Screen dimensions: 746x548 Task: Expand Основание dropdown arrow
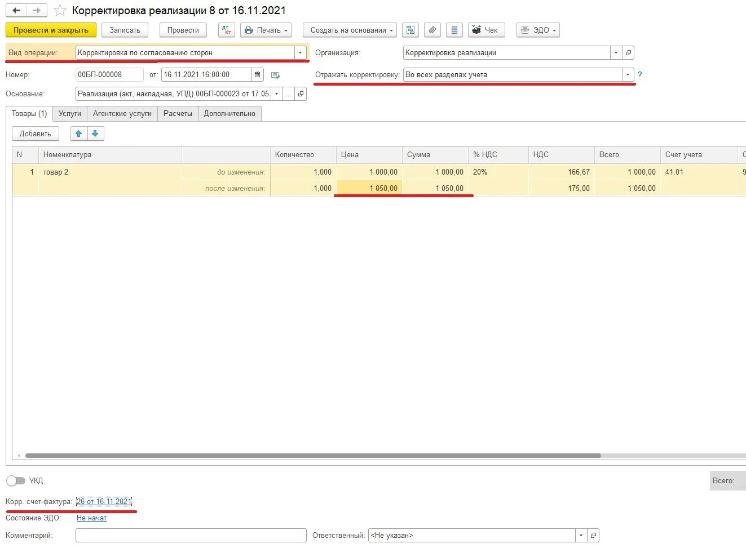[277, 94]
